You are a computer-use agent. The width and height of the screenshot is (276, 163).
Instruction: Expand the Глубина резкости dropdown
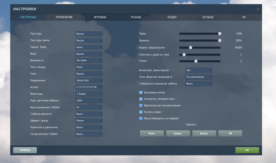click(89, 114)
